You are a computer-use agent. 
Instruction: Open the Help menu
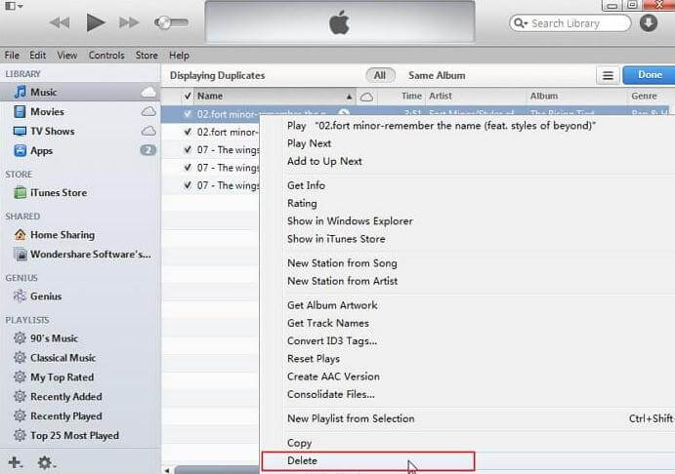[x=179, y=56]
